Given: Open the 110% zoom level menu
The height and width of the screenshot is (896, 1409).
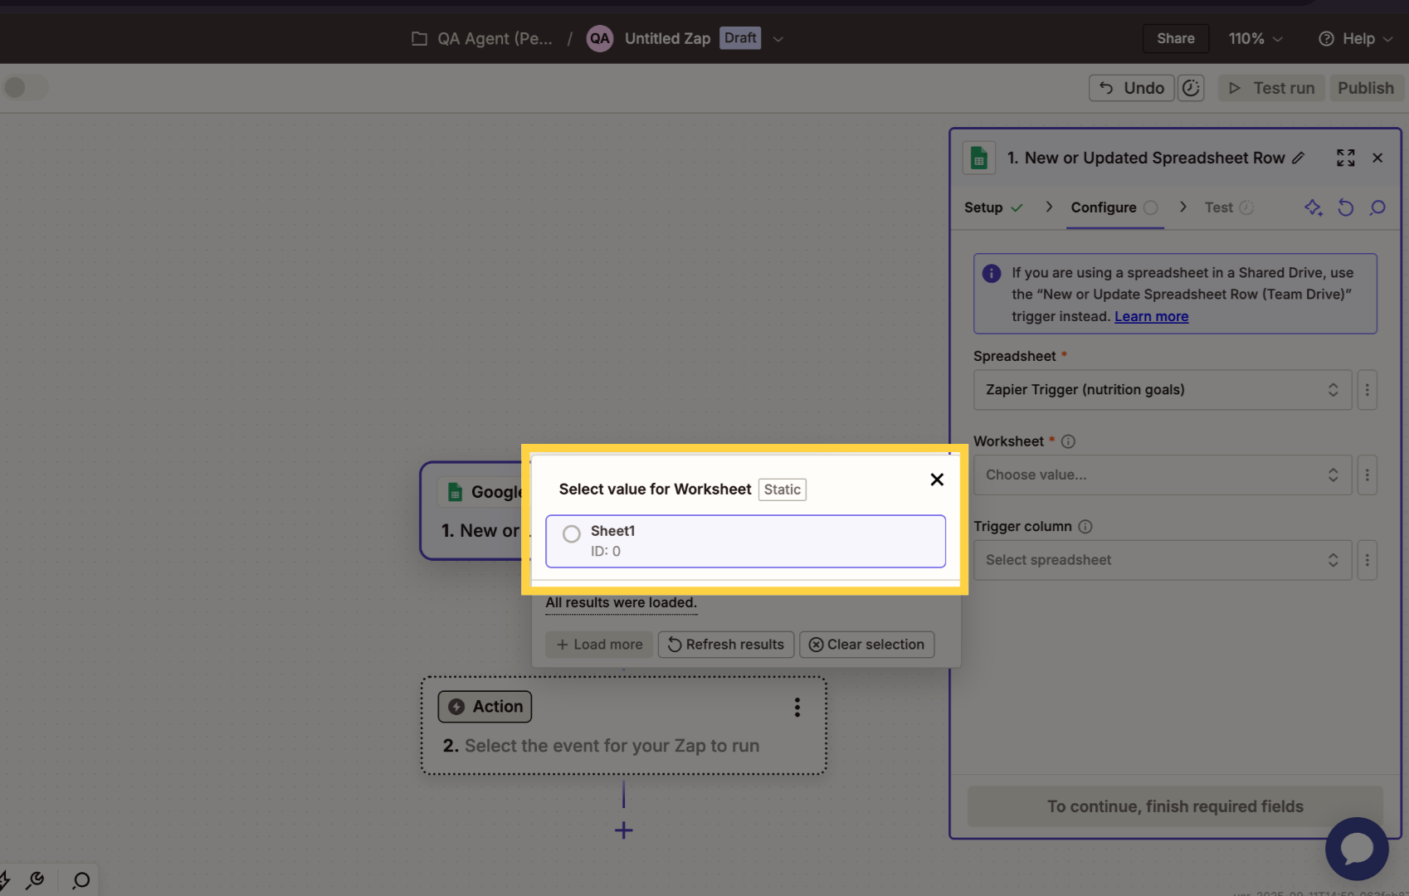Looking at the screenshot, I should point(1255,38).
